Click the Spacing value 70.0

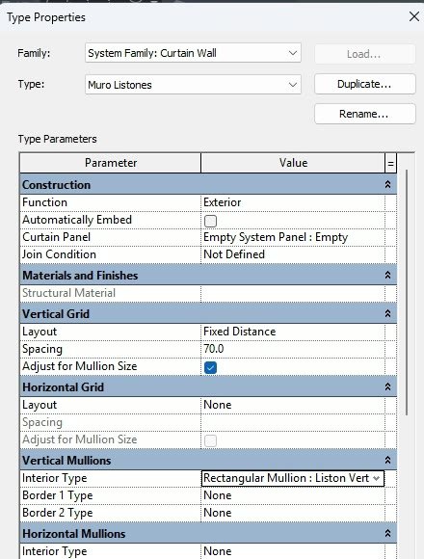[x=293, y=349]
